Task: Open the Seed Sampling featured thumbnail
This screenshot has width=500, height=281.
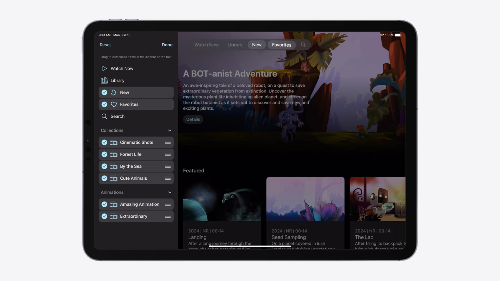Action: tap(305, 199)
